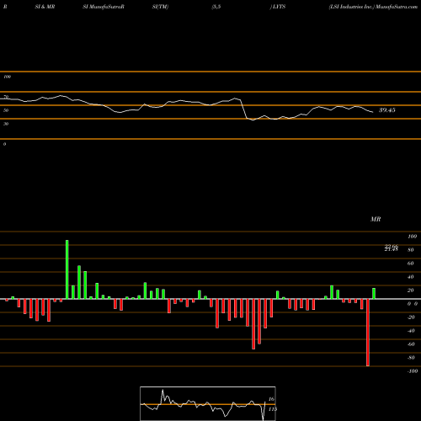Click the 40 label on the MR scale

[x=411, y=277]
